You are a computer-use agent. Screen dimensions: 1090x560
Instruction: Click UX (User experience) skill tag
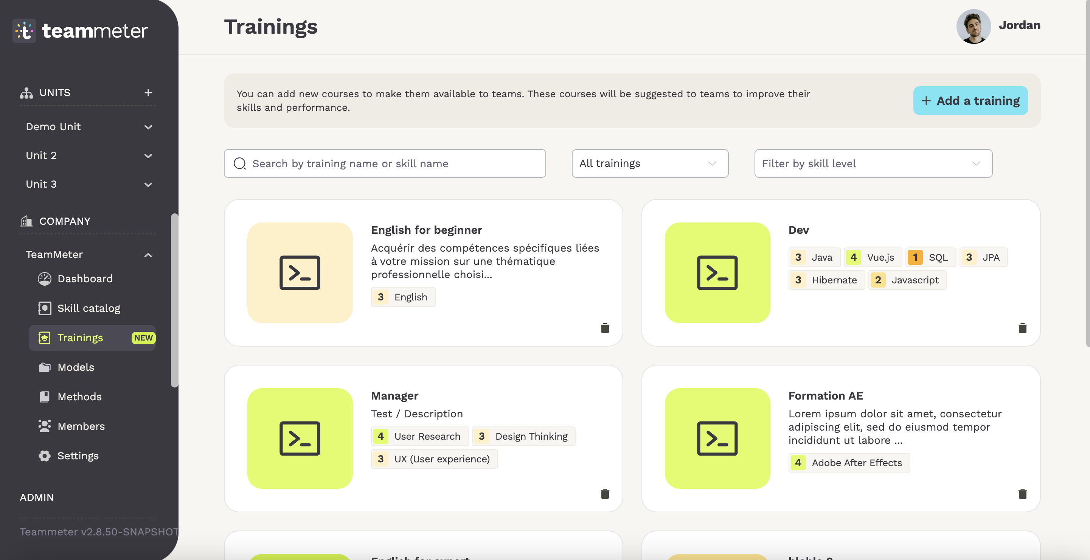click(434, 459)
